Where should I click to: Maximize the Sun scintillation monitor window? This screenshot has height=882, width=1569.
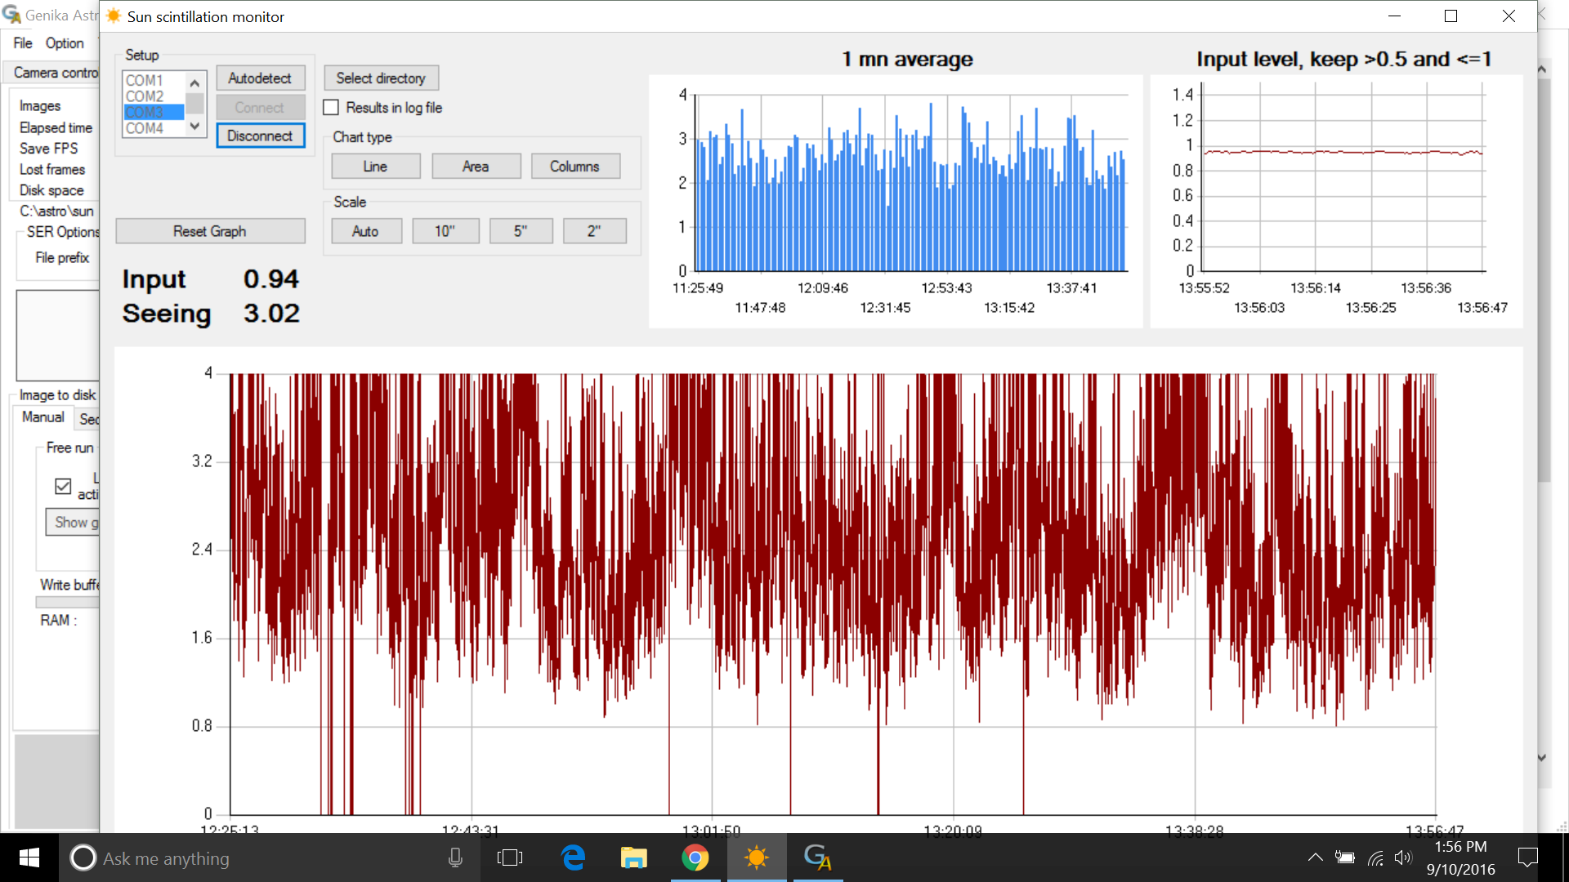(1451, 16)
